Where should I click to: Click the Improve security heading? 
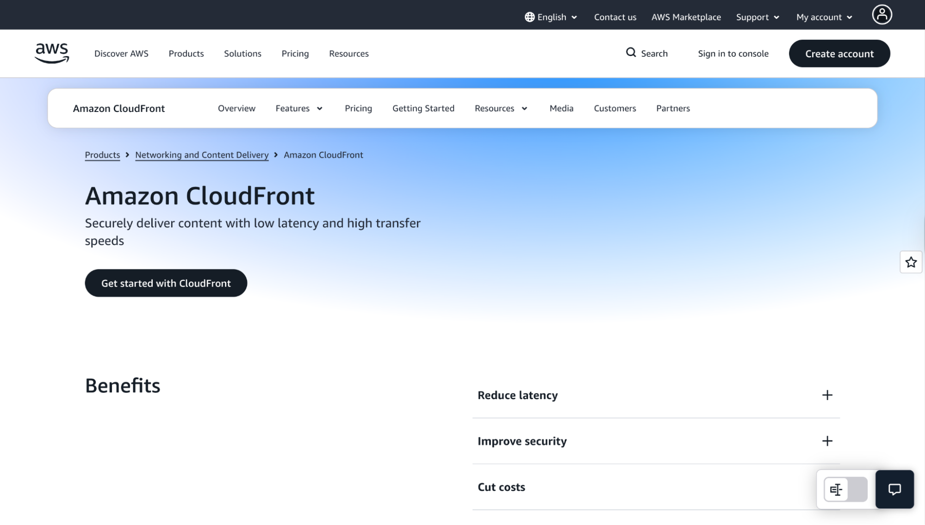pyautogui.click(x=522, y=441)
